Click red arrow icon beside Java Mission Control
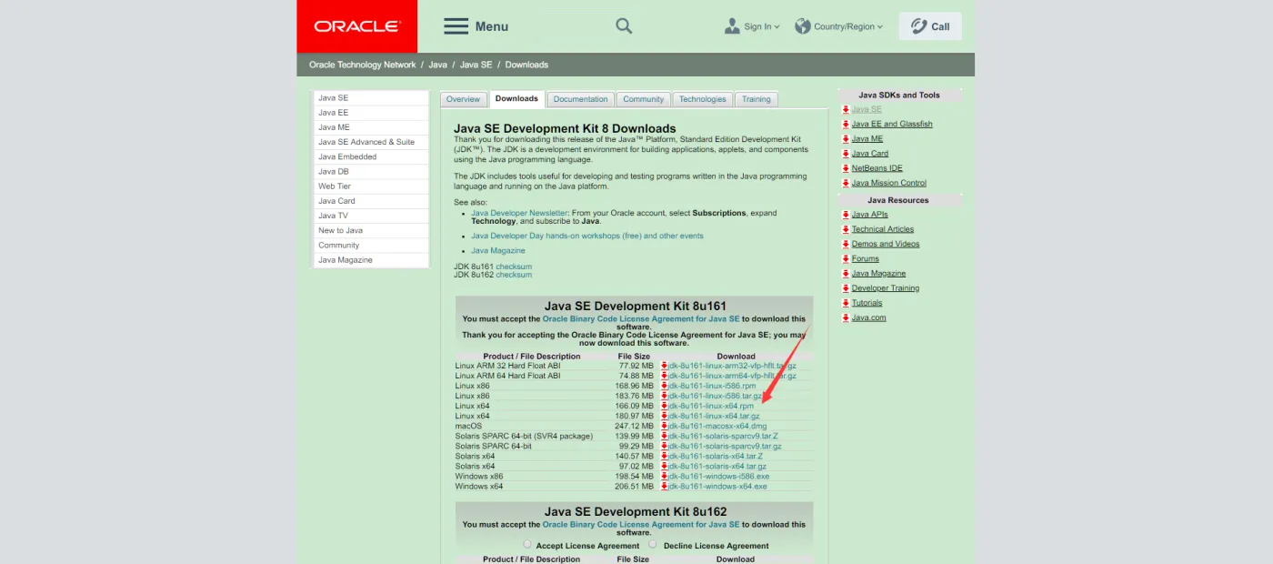1273x564 pixels. click(846, 183)
